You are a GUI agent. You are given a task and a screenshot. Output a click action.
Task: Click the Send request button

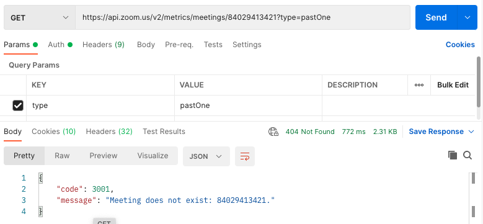point(436,17)
